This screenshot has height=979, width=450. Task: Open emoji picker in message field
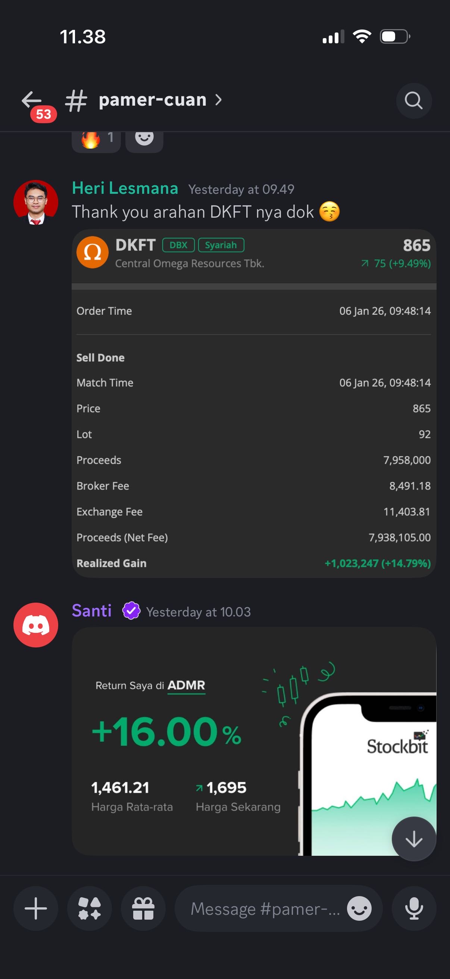[x=359, y=908]
